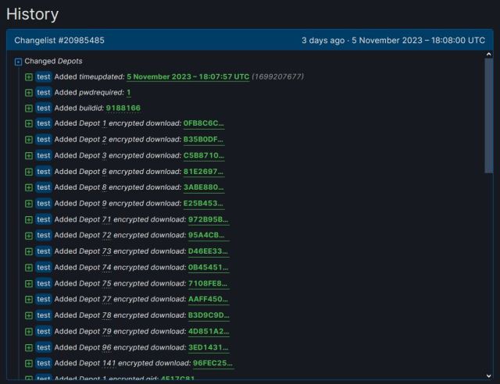Open the buildid 9188166 link

click(123, 108)
